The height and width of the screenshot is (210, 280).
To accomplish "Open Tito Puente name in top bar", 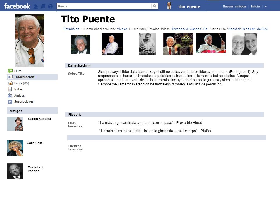I will pyautogui.click(x=189, y=7).
